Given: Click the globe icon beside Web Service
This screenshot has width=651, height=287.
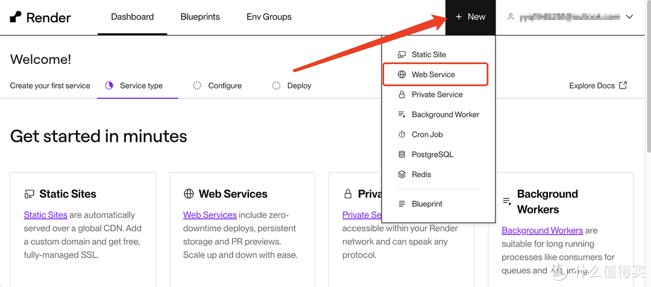Looking at the screenshot, I should (402, 75).
